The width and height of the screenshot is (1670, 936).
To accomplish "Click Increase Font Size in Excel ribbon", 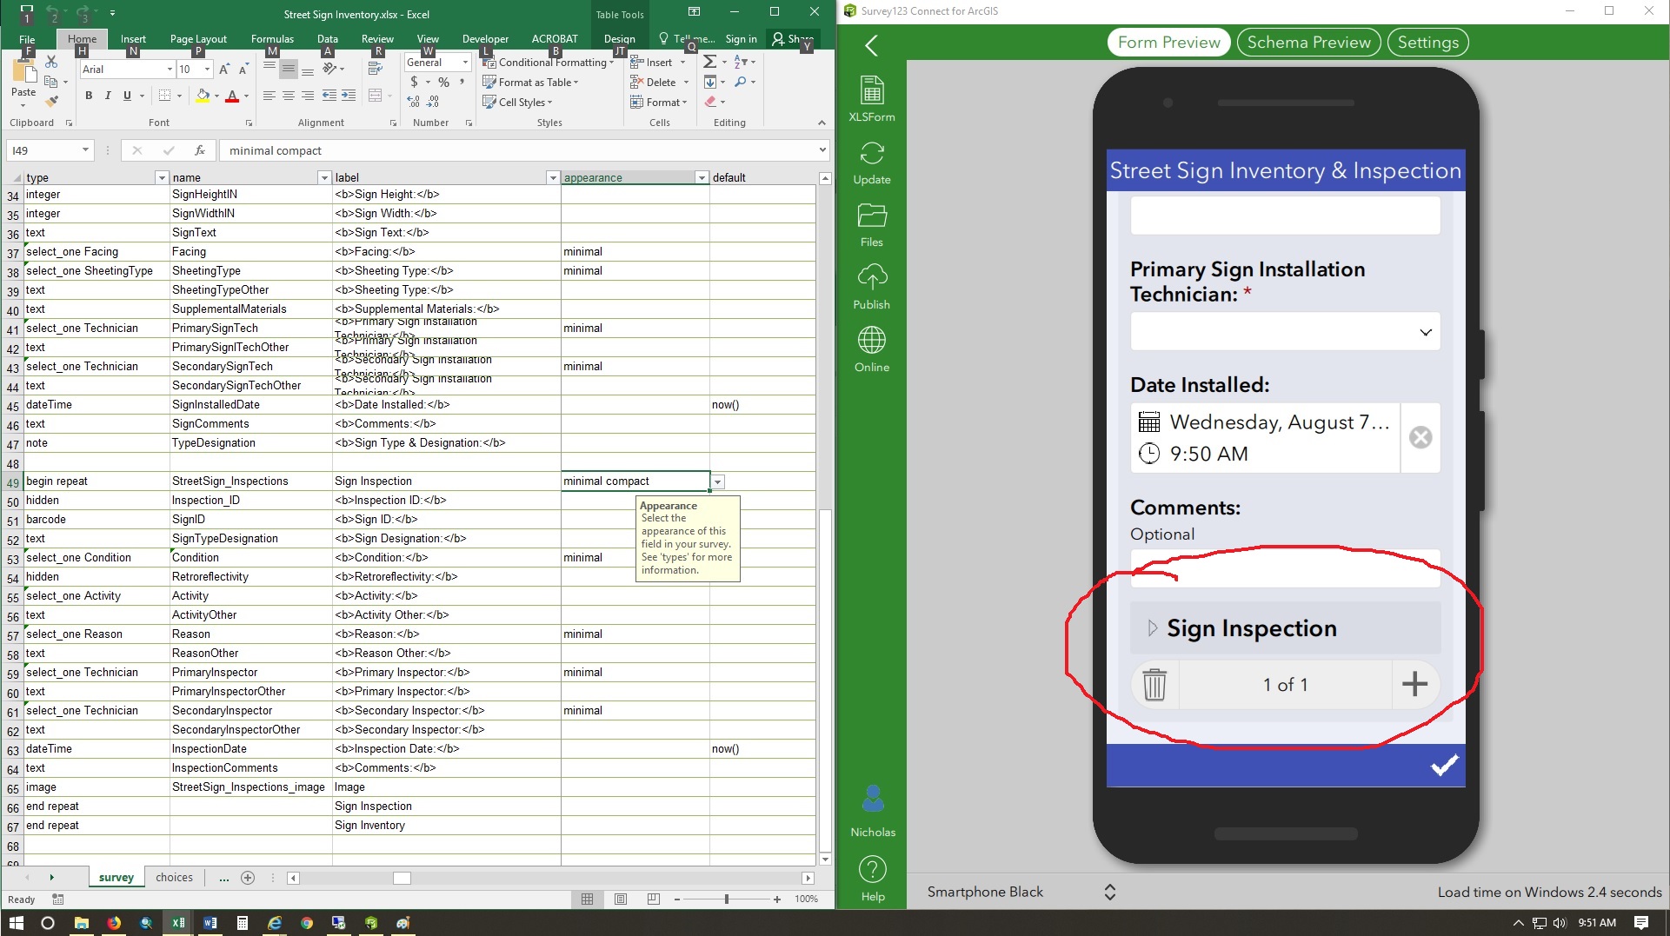I will [224, 70].
